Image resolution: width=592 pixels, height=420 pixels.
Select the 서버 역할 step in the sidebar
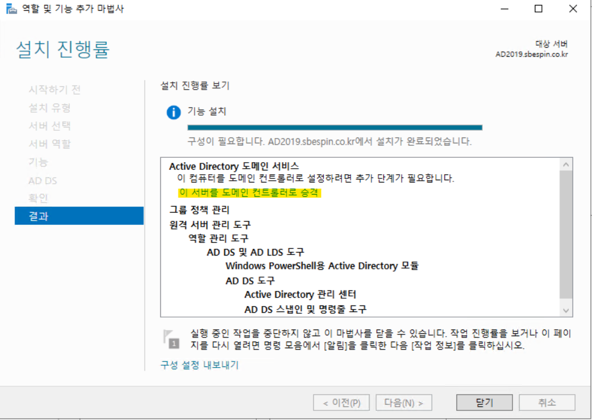(x=49, y=144)
